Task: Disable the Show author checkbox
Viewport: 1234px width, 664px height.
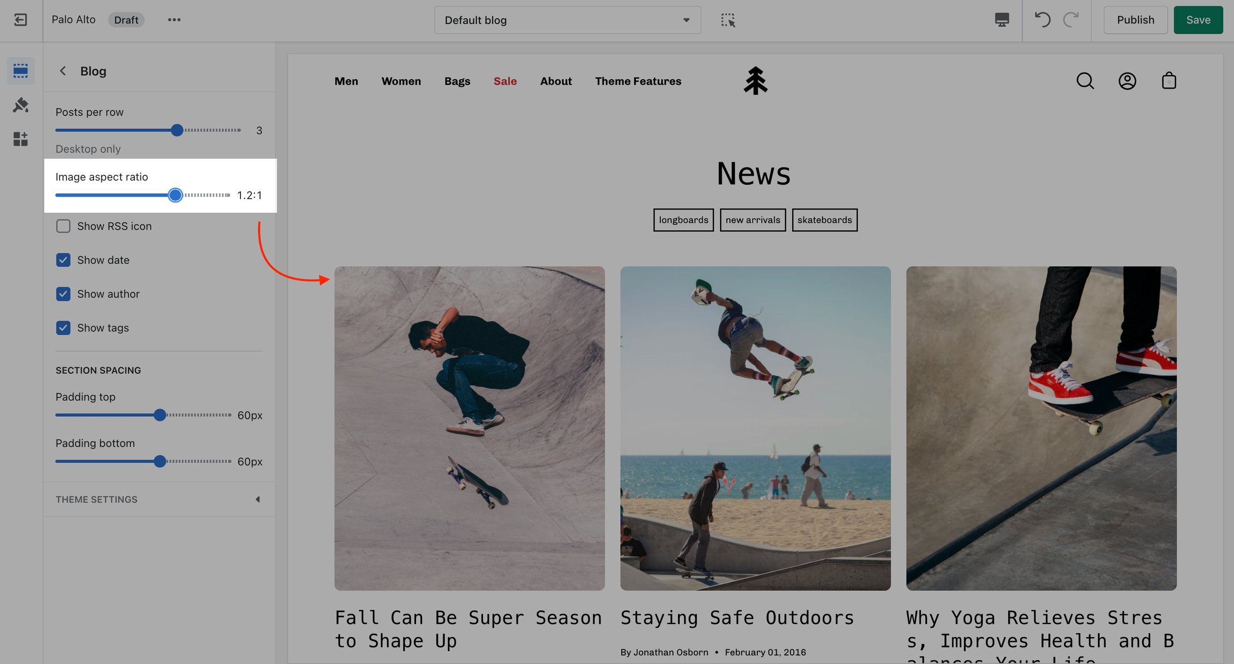Action: 63,294
